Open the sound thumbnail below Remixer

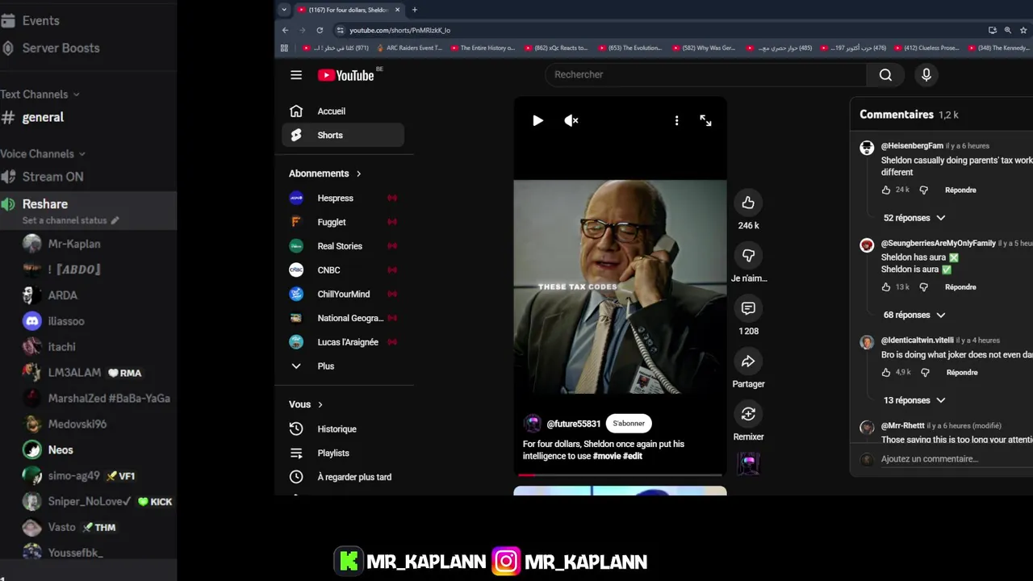[x=748, y=463]
